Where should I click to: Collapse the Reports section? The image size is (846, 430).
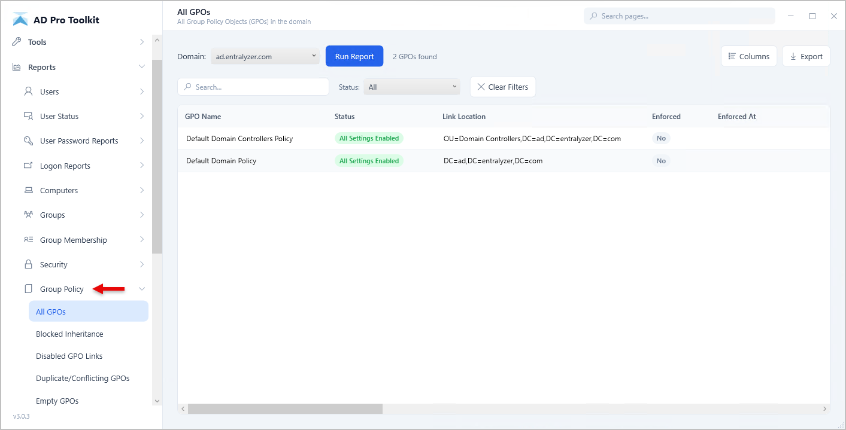click(x=142, y=66)
